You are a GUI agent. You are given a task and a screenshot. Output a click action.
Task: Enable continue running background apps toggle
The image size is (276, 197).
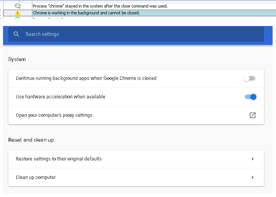pyautogui.click(x=249, y=78)
